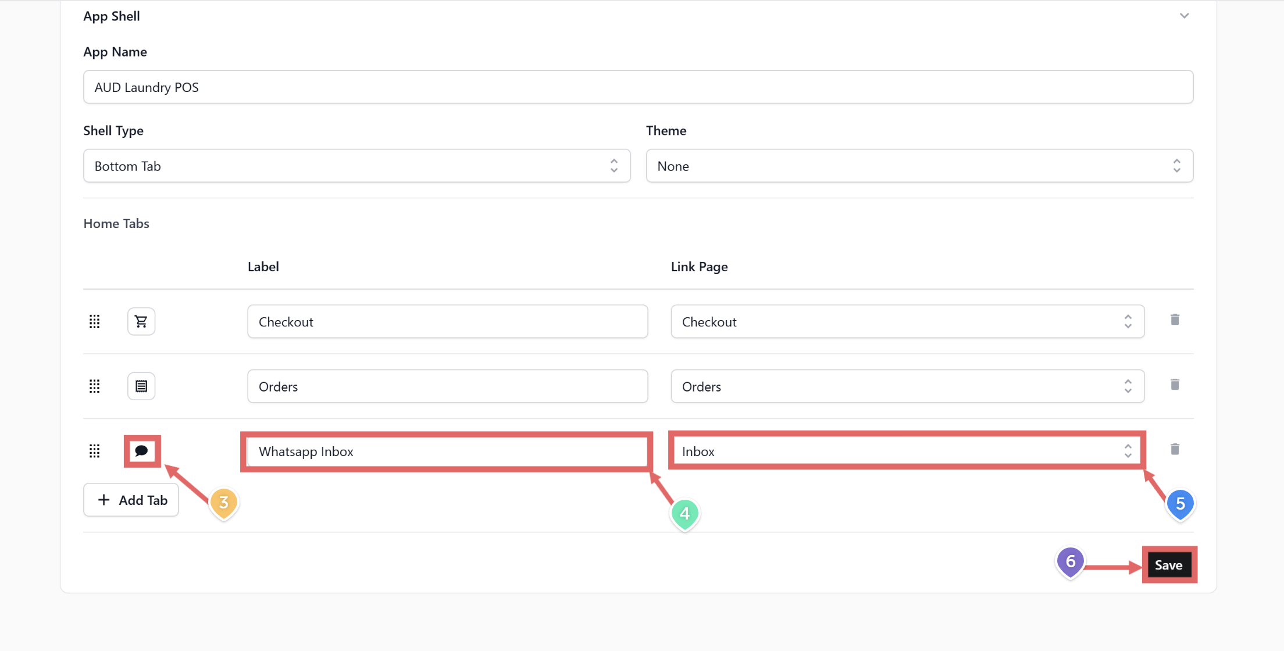Open the Theme dropdown
This screenshot has height=651, width=1284.
(919, 166)
